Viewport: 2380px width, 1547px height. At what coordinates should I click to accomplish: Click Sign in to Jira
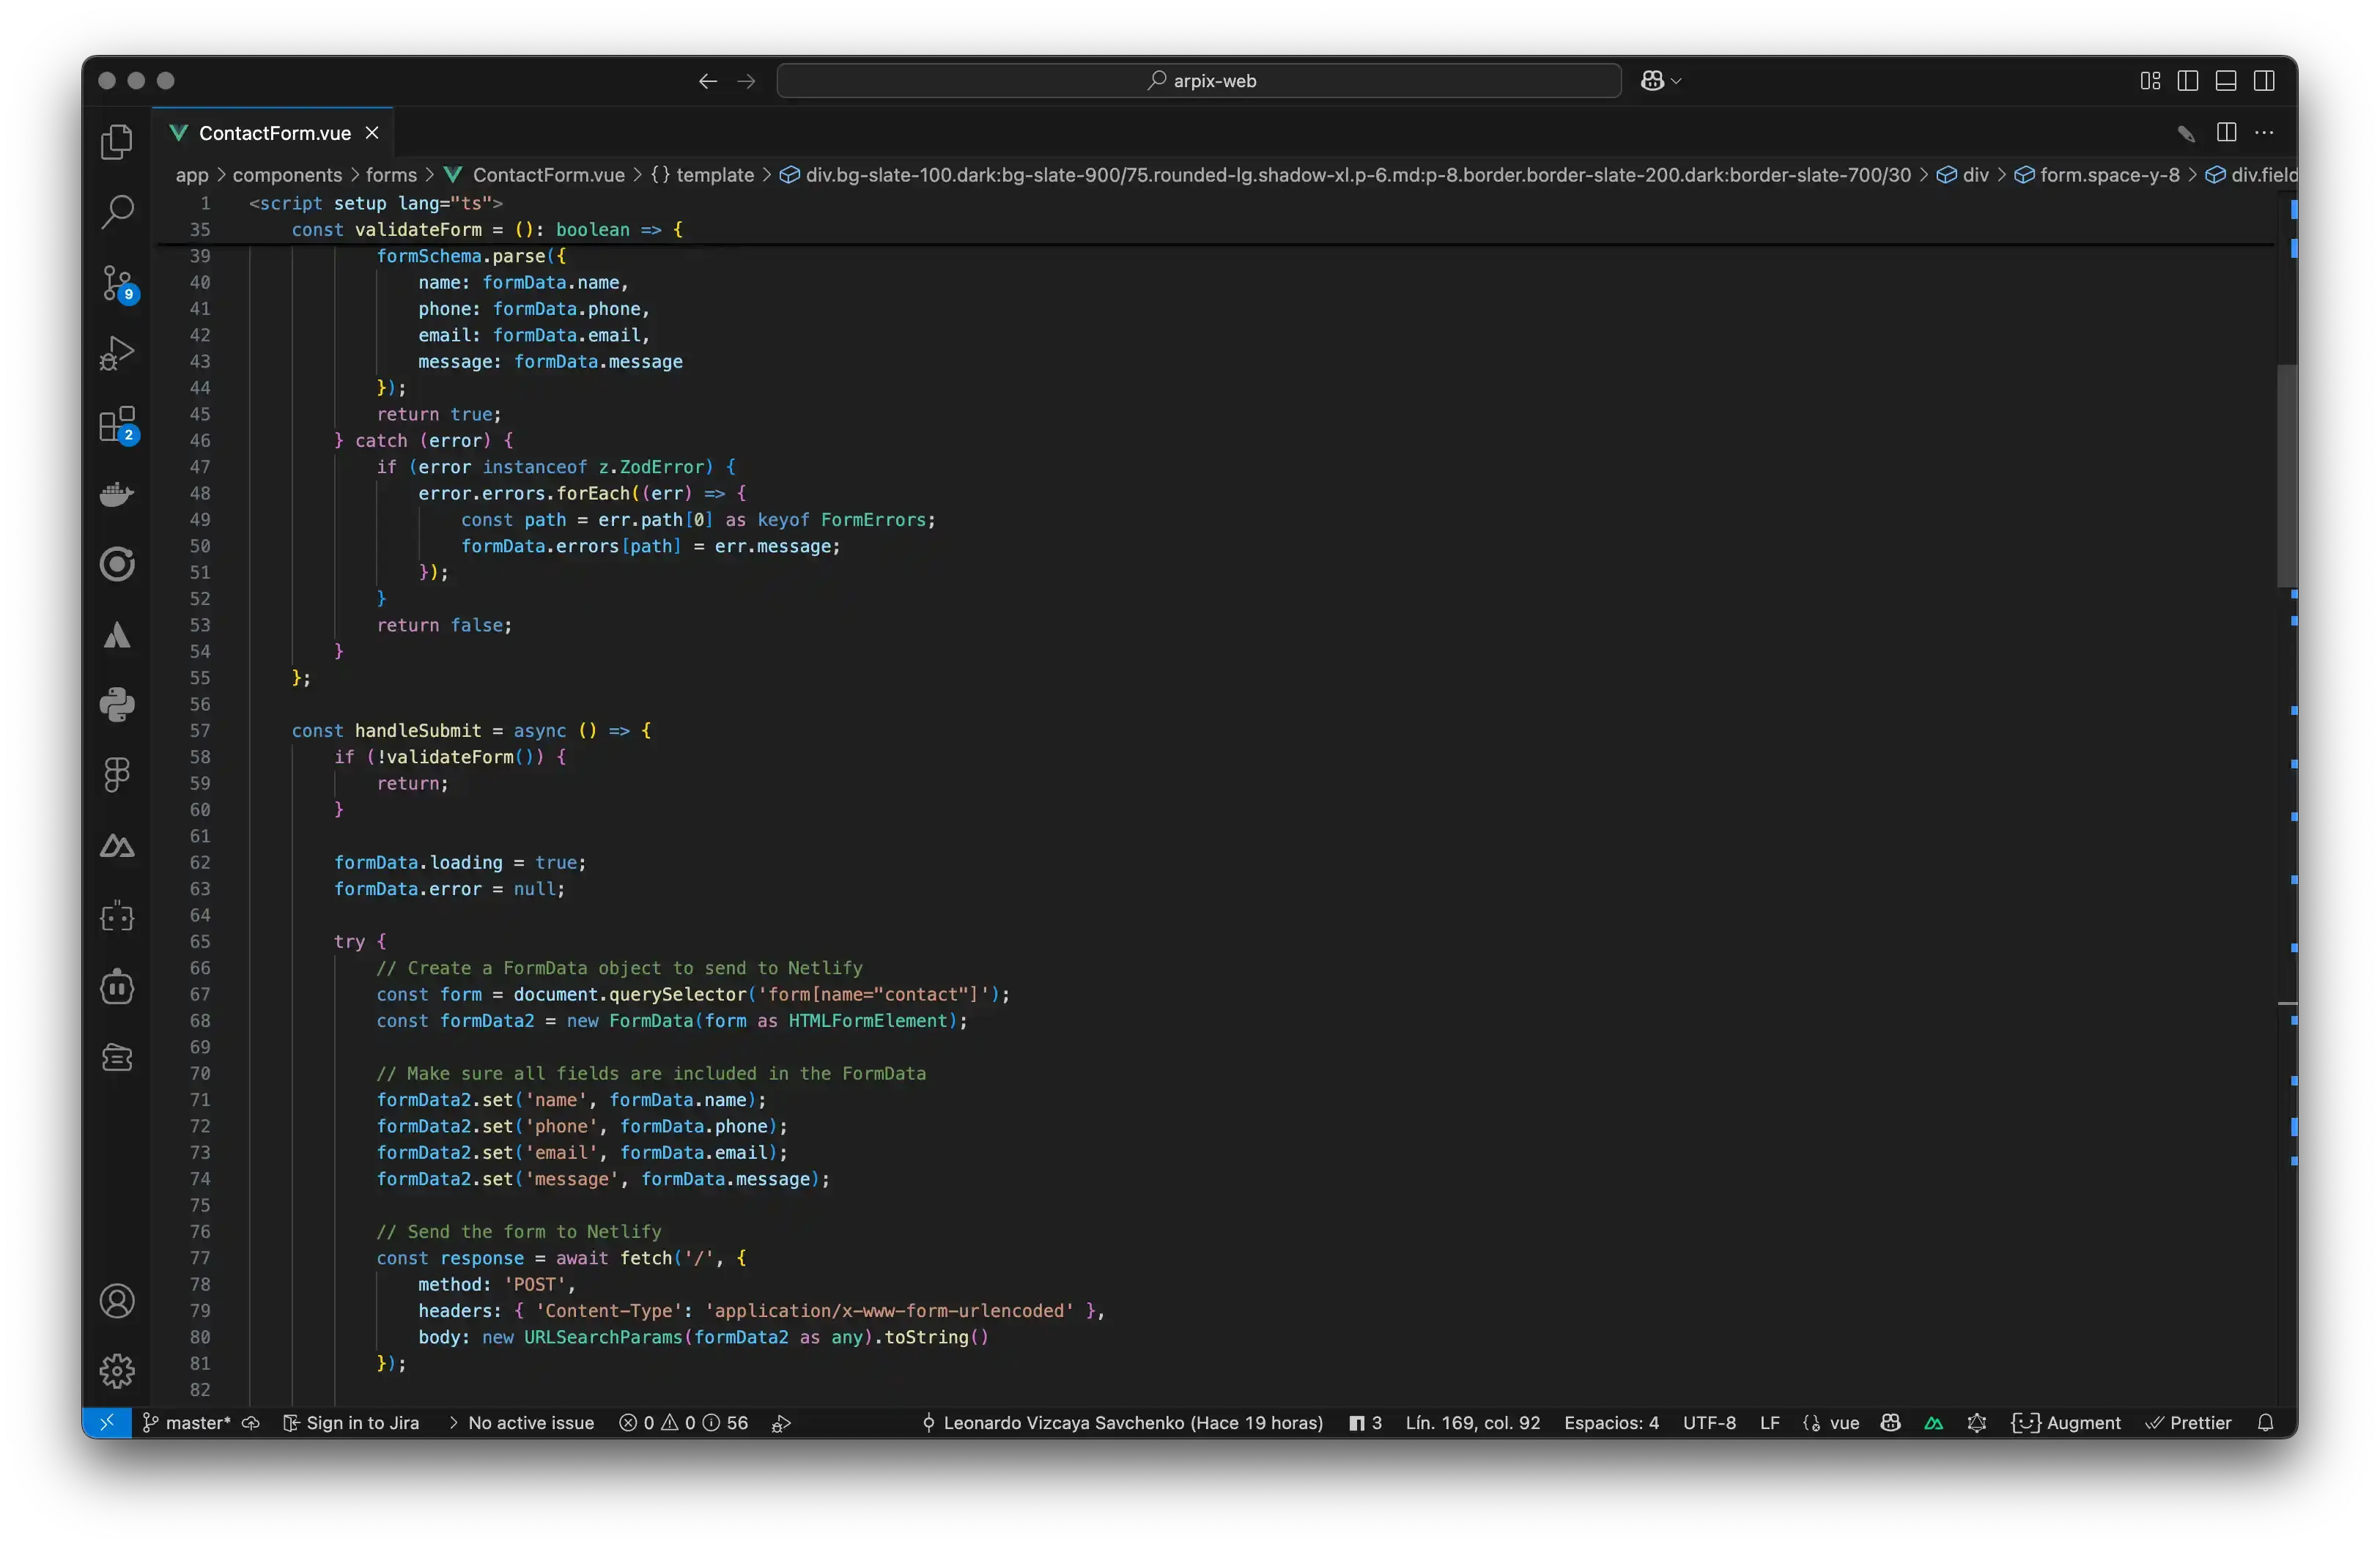(351, 1423)
